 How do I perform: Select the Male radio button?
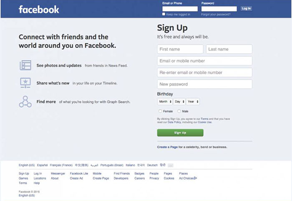pyautogui.click(x=179, y=111)
